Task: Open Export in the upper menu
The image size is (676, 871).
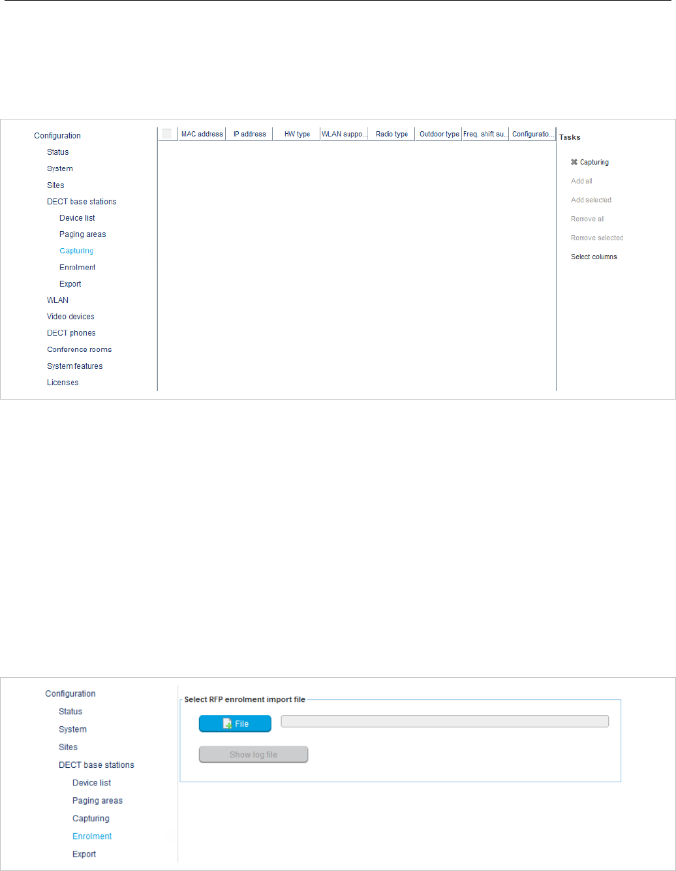Action: tap(70, 284)
